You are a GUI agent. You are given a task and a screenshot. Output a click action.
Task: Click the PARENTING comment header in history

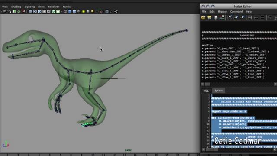[x=247, y=36]
